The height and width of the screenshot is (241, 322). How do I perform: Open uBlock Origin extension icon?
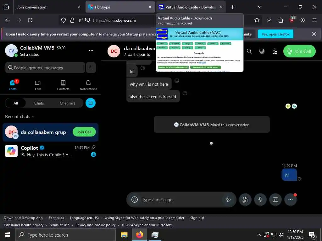(x=292, y=20)
